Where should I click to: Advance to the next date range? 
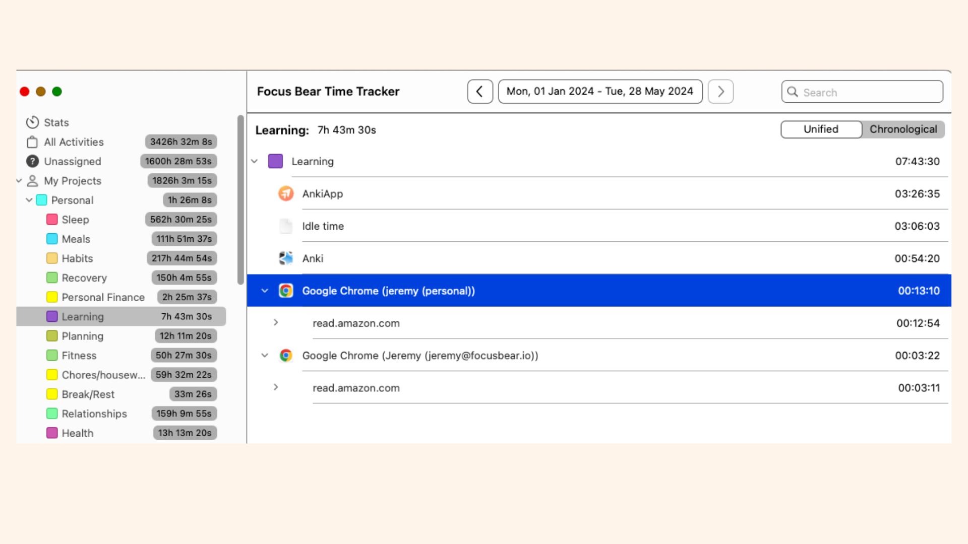[x=720, y=91]
